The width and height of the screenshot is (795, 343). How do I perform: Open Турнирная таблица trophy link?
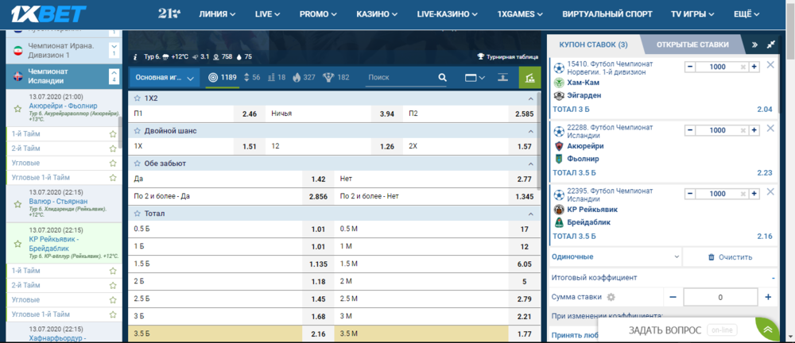coord(508,56)
